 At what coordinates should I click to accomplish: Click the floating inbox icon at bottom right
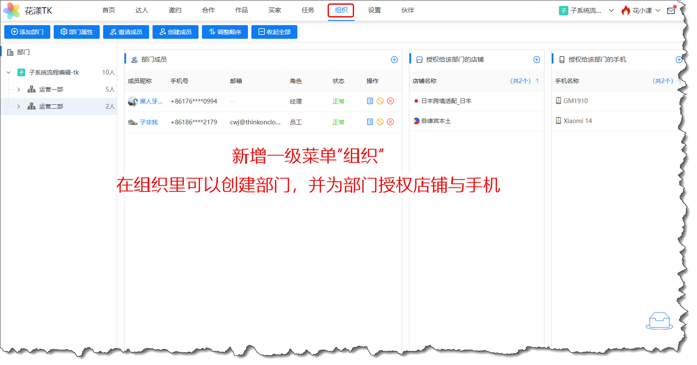(659, 321)
